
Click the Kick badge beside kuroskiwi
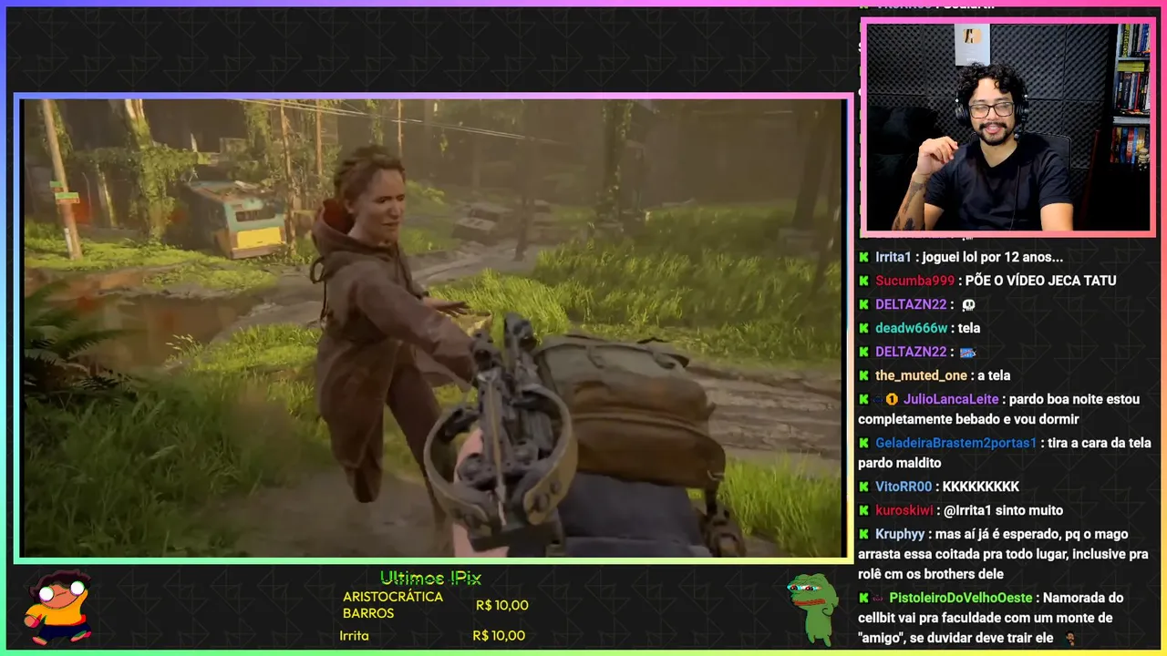863,510
